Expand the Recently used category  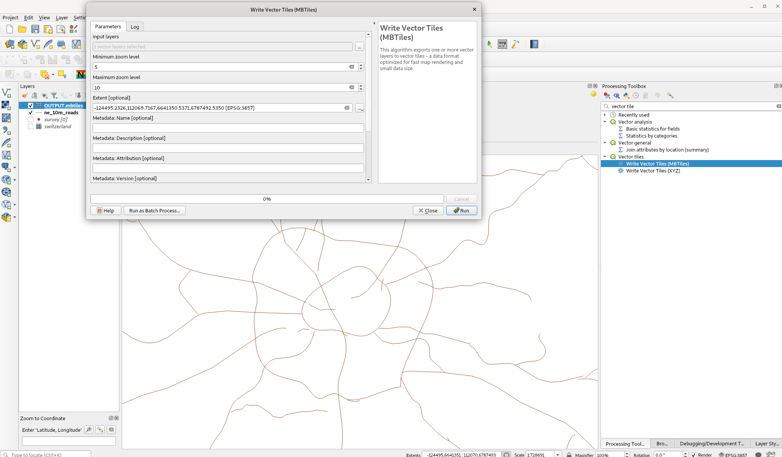tap(605, 115)
